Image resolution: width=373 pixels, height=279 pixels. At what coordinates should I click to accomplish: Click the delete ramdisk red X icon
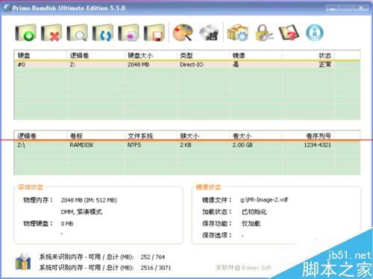point(51,33)
